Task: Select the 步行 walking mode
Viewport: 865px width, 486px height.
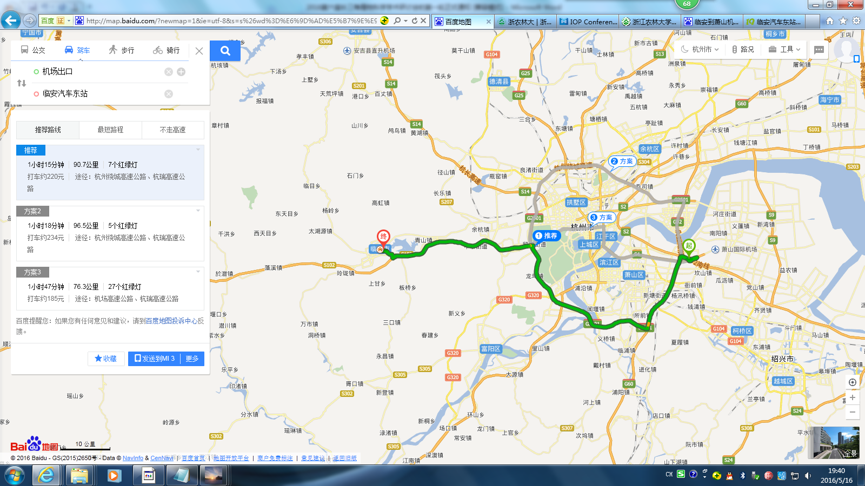Action: click(x=122, y=50)
